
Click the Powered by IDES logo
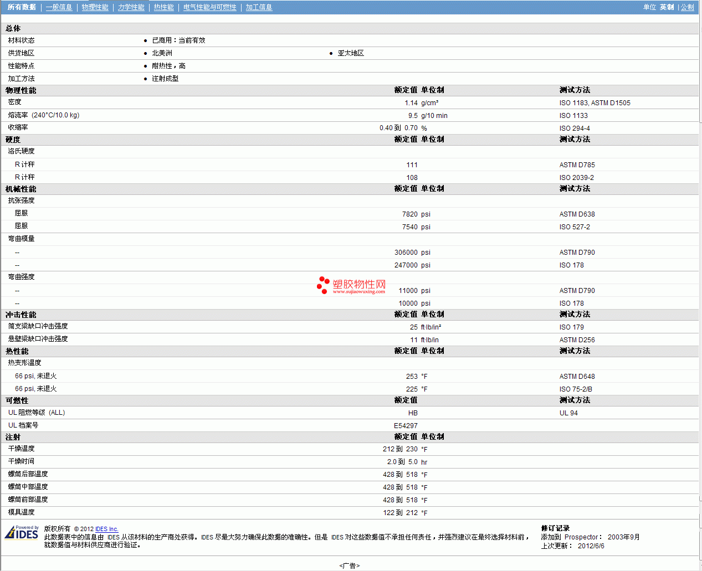22,532
